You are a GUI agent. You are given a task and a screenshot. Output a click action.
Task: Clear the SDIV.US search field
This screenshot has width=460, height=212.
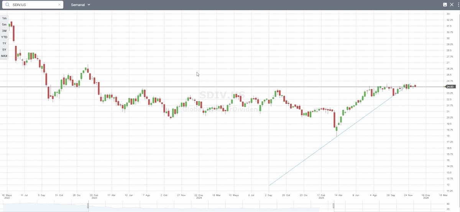[x=59, y=5]
